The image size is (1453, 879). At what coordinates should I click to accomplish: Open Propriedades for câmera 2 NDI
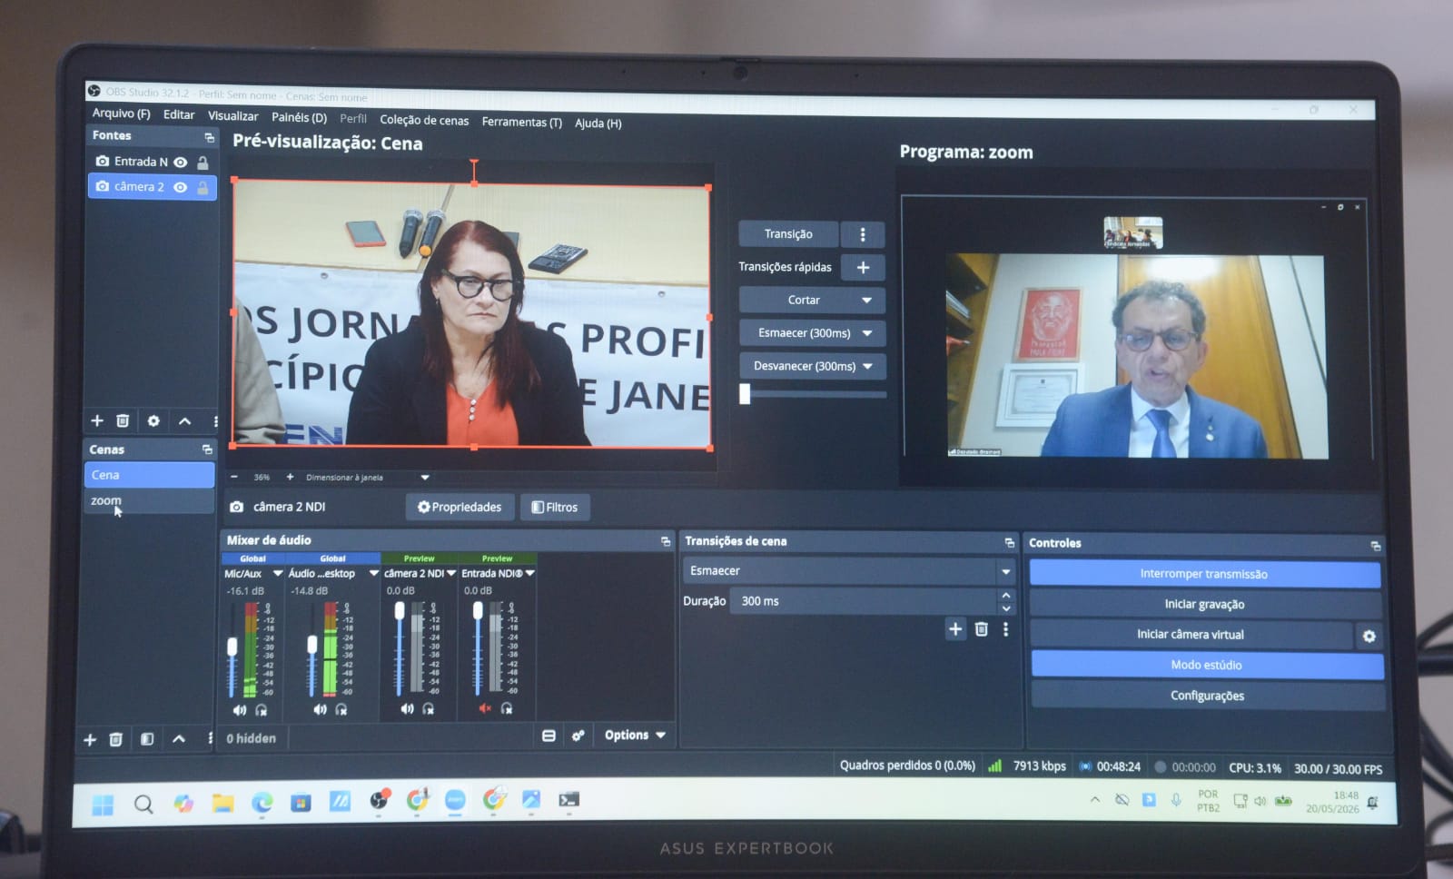coord(460,508)
